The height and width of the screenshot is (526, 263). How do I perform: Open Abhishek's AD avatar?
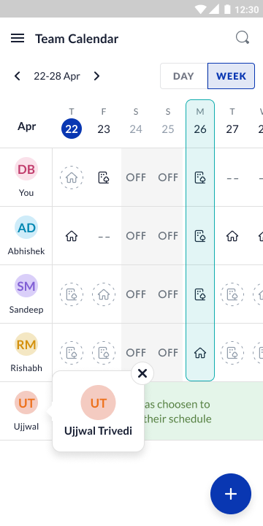click(x=26, y=227)
